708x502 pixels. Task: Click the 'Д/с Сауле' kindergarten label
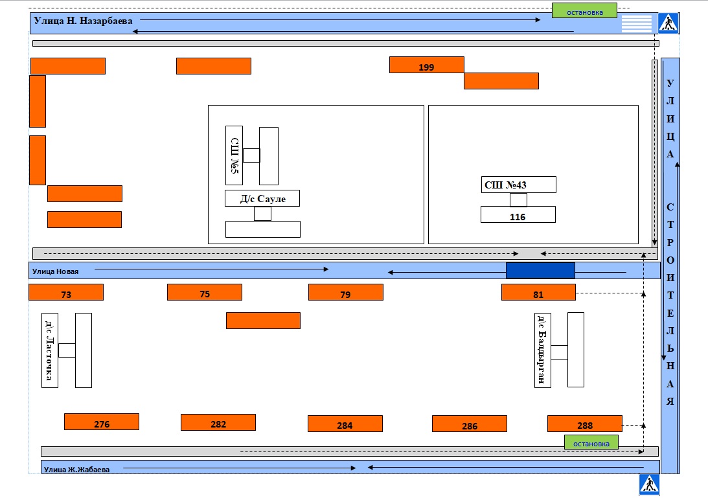(x=262, y=198)
